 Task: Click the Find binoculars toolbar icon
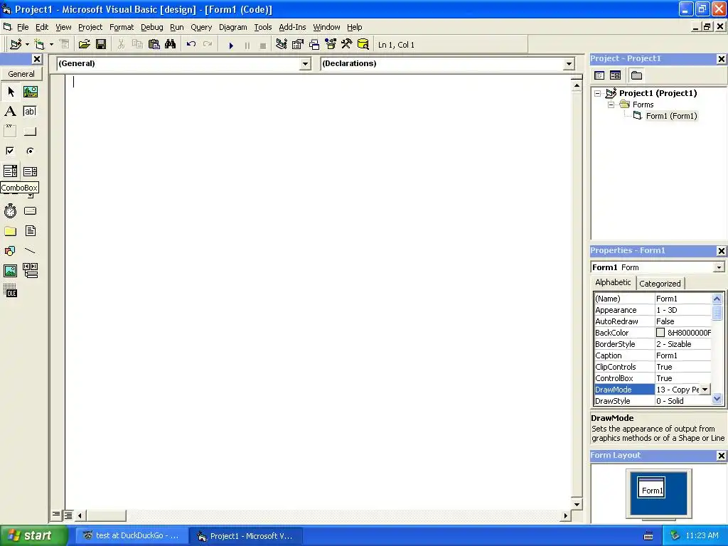click(x=171, y=45)
